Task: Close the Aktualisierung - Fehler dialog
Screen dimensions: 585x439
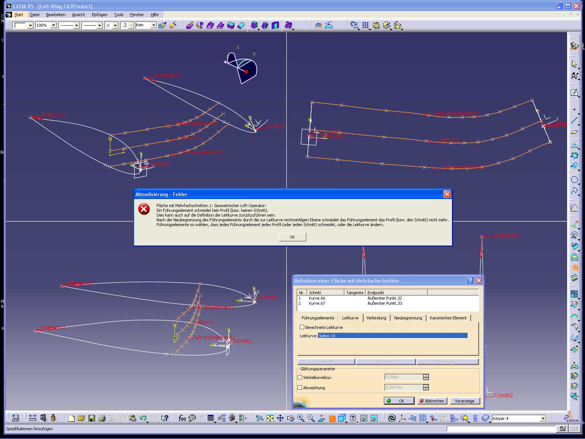Action: click(447, 194)
